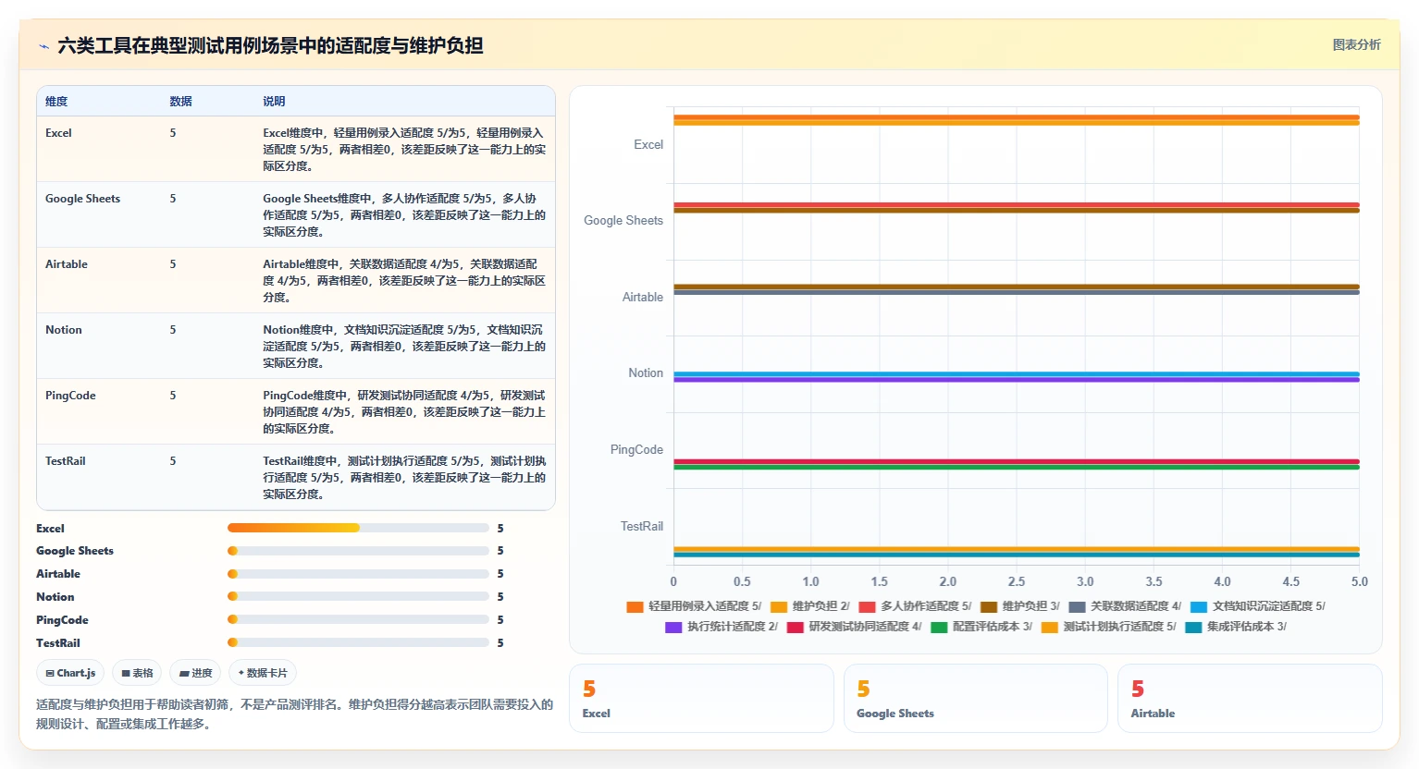Click the Airtable label on chart axis
The width and height of the screenshot is (1419, 769).
tap(643, 298)
